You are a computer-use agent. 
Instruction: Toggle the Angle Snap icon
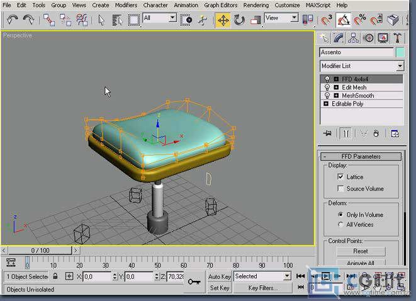(343, 20)
